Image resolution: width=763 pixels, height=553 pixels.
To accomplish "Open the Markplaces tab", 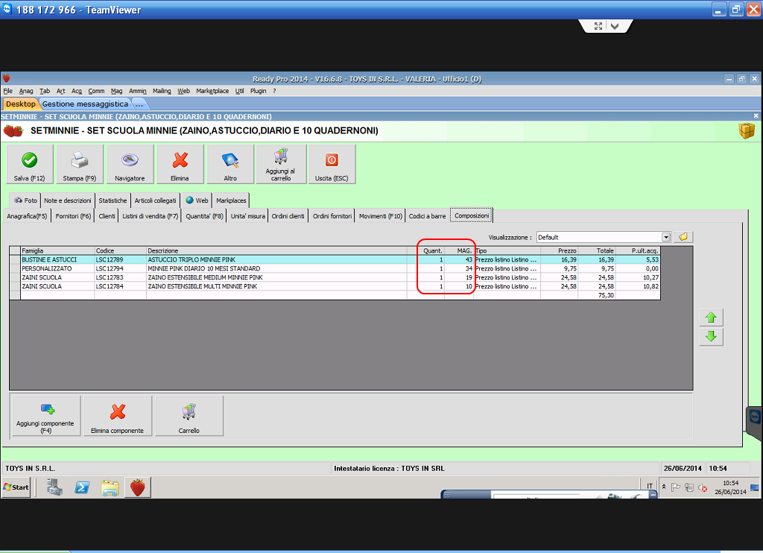I will pyautogui.click(x=231, y=200).
